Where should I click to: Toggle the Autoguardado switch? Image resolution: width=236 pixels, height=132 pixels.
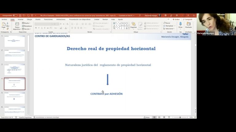(15, 15)
